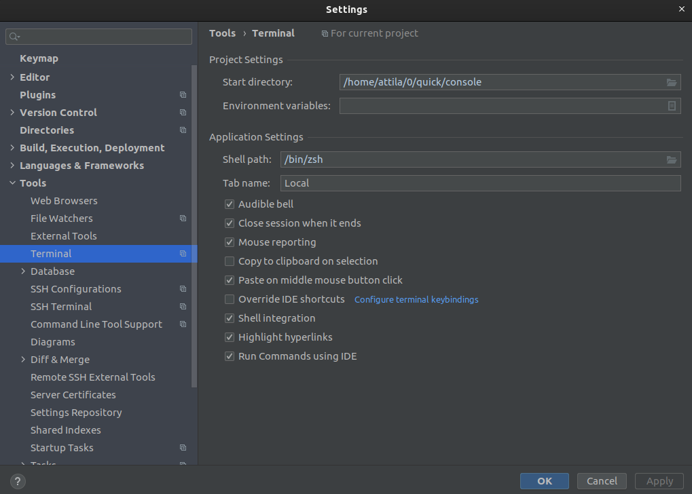Expand the Database tree node
The image size is (692, 494).
[x=22, y=271]
